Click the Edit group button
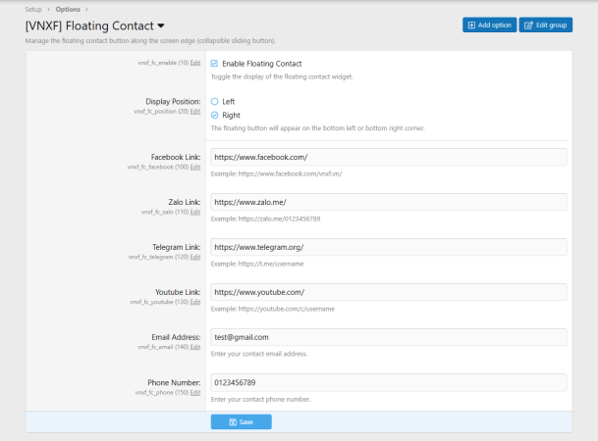The width and height of the screenshot is (598, 441). click(x=545, y=25)
